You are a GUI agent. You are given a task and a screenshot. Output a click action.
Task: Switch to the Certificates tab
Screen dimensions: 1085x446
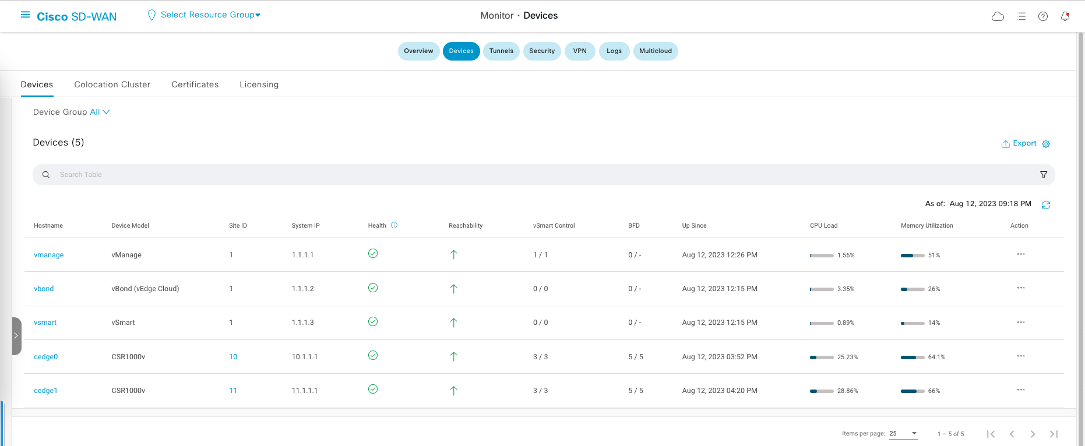[x=195, y=84]
